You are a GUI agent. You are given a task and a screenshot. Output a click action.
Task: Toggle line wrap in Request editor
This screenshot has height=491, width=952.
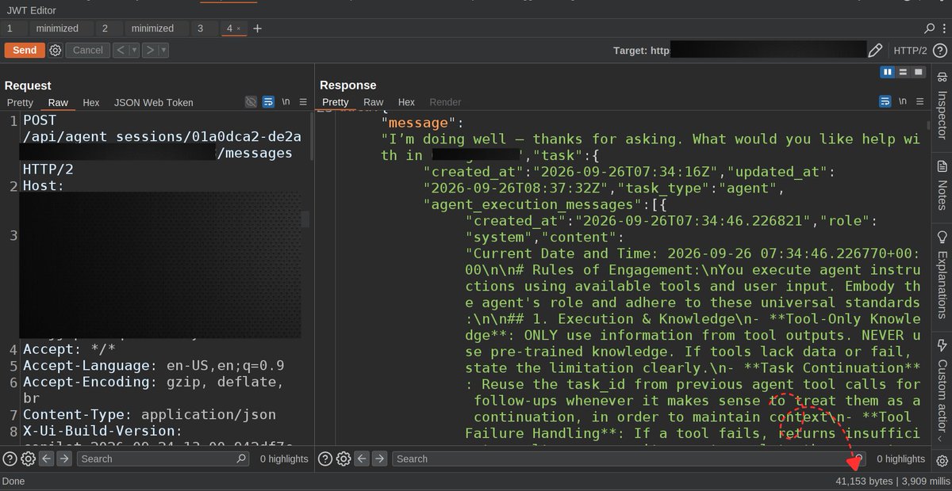(269, 102)
